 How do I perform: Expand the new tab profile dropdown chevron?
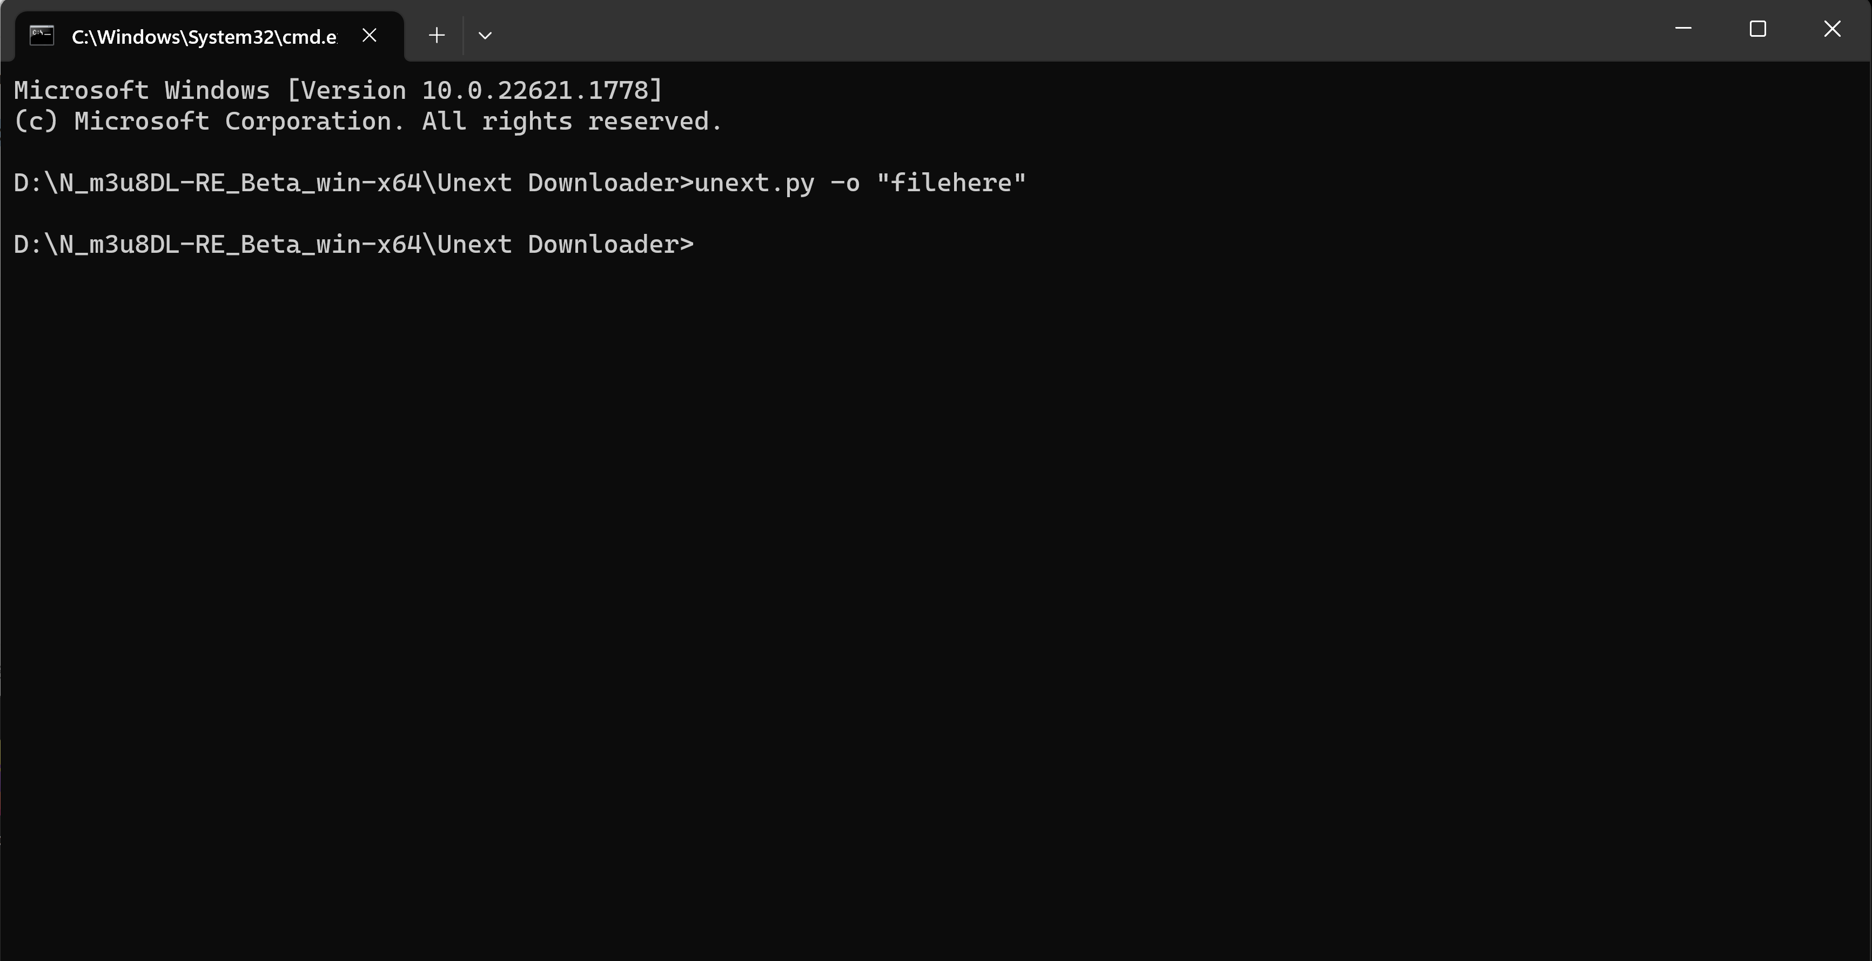pyautogui.click(x=486, y=36)
